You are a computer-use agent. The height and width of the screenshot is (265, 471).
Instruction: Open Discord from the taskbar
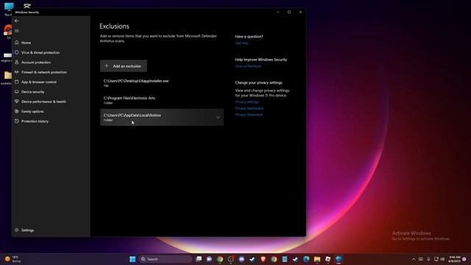pyautogui.click(x=241, y=259)
